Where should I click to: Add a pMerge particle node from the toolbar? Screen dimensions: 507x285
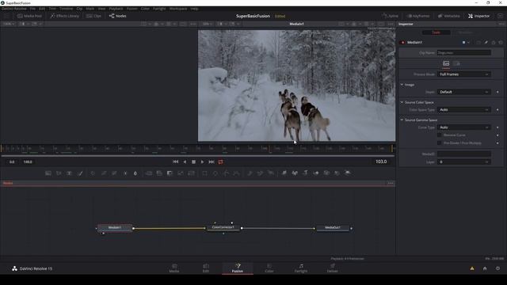click(260, 173)
